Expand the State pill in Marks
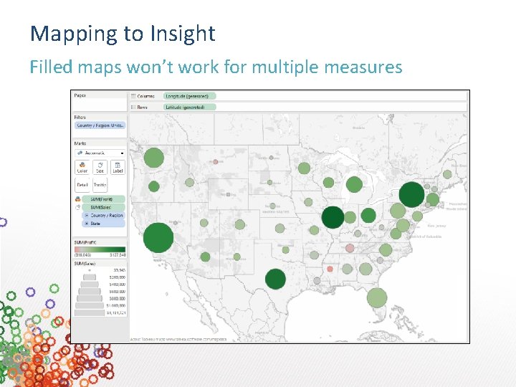This screenshot has width=516, height=387. (x=87, y=224)
